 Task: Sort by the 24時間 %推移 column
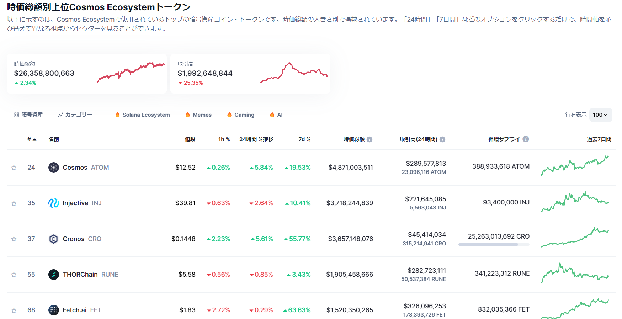click(256, 139)
